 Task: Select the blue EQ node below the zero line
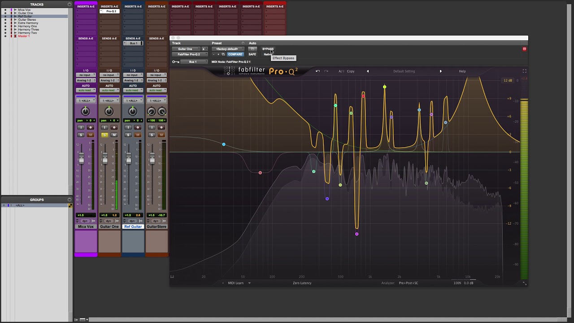327,199
